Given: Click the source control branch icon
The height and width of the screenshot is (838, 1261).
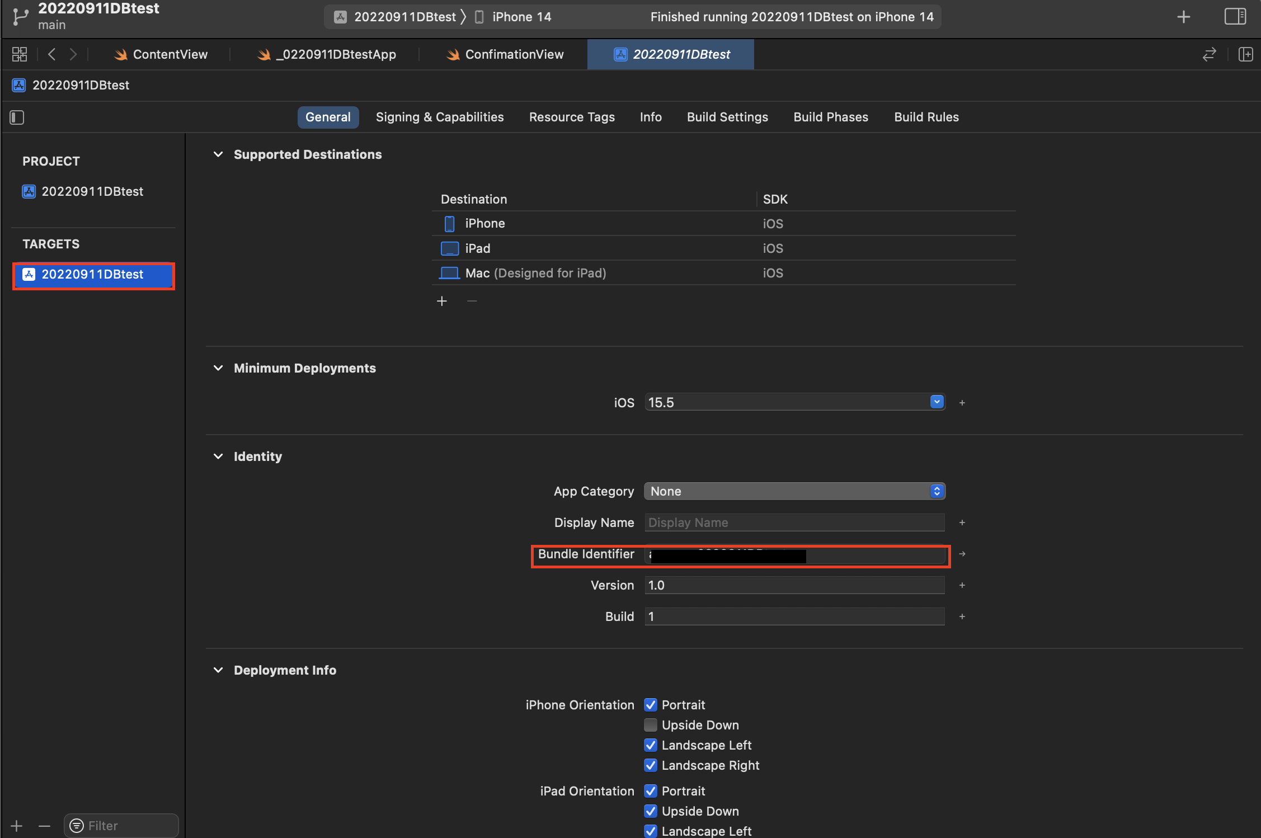Looking at the screenshot, I should tap(20, 16).
